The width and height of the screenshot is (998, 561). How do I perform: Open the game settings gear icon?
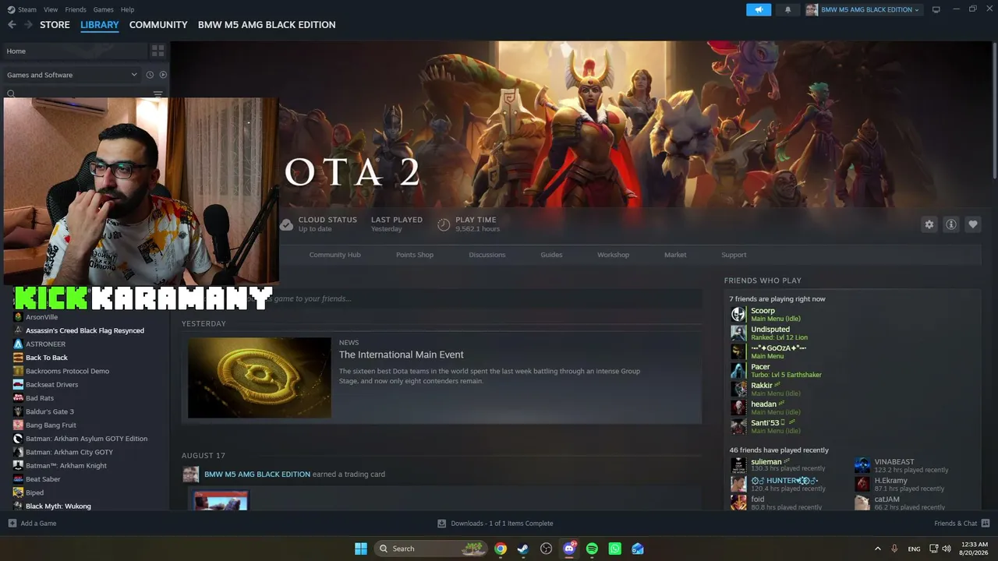pos(929,224)
